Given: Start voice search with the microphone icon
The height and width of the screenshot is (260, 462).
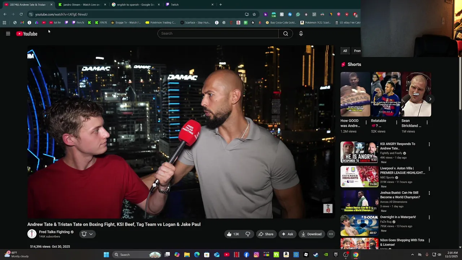Looking at the screenshot, I should coord(301,34).
